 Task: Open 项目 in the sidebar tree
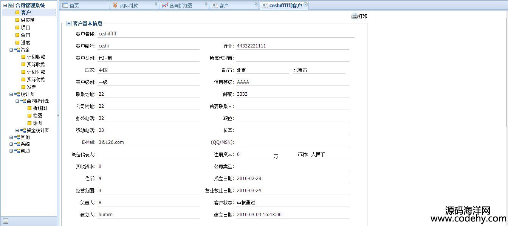point(25,27)
